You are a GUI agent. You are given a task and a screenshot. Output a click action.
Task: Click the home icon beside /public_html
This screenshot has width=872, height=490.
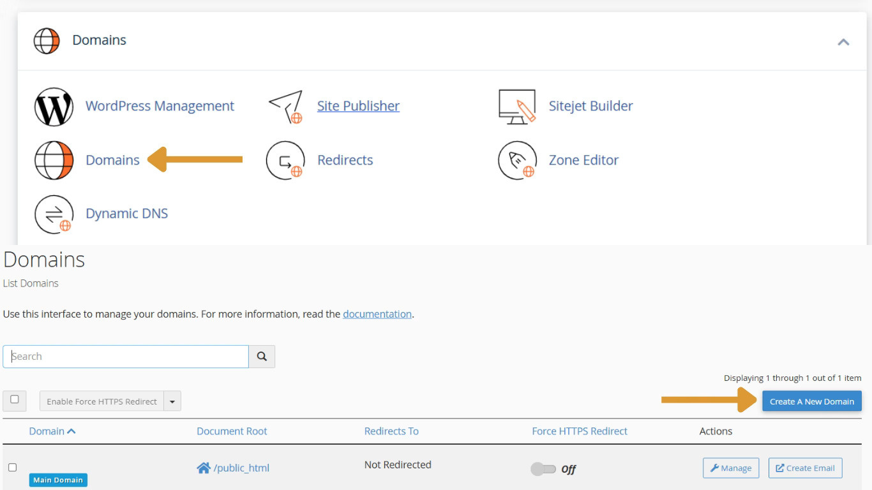pyautogui.click(x=204, y=468)
